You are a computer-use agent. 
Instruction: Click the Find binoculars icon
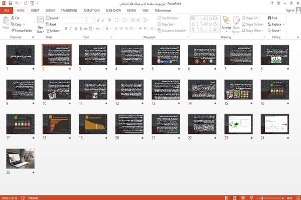click(270, 18)
